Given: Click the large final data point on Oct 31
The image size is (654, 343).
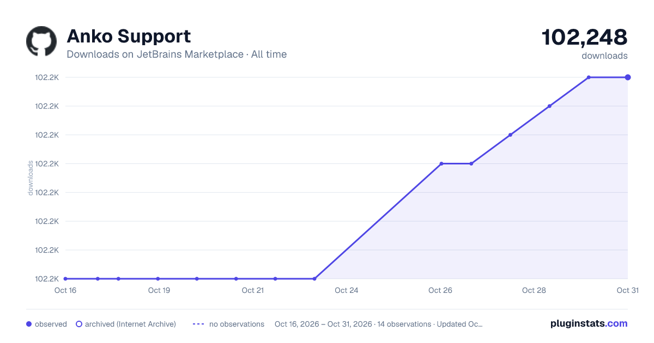Looking at the screenshot, I should [628, 77].
